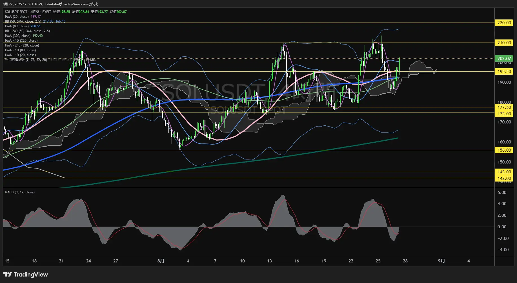Image resolution: width=517 pixels, height=283 pixels.
Task: Click the 170.00 price axis value
Action: [x=504, y=122]
